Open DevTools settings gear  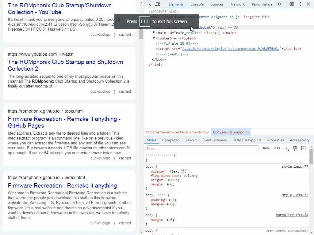click(292, 4)
